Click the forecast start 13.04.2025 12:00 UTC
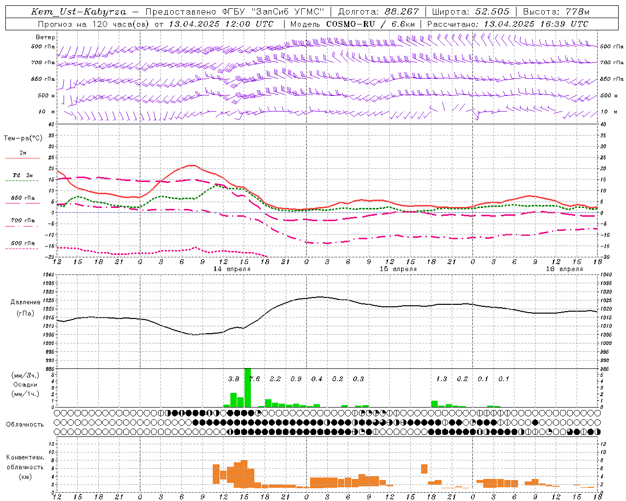This screenshot has height=501, width=626. click(221, 24)
